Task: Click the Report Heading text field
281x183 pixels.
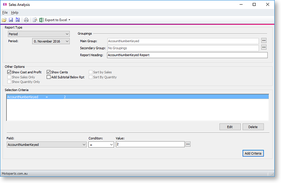Action: pyautogui.click(x=187, y=55)
